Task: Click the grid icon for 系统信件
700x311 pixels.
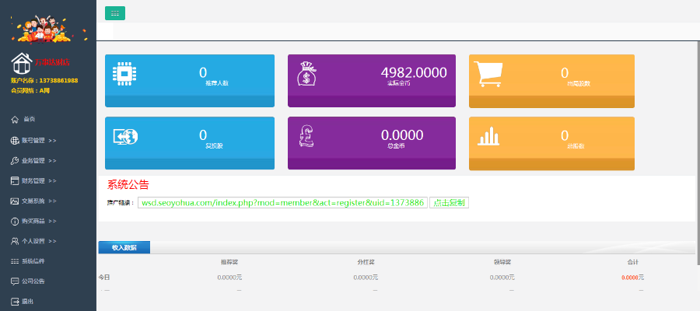Action: click(15, 261)
